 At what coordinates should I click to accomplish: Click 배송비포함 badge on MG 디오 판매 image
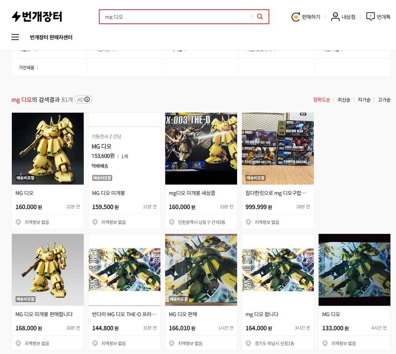pos(179,299)
